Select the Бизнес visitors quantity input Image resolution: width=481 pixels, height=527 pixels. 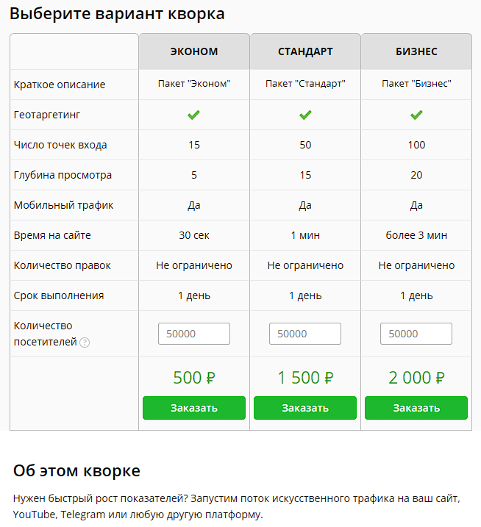(x=416, y=334)
